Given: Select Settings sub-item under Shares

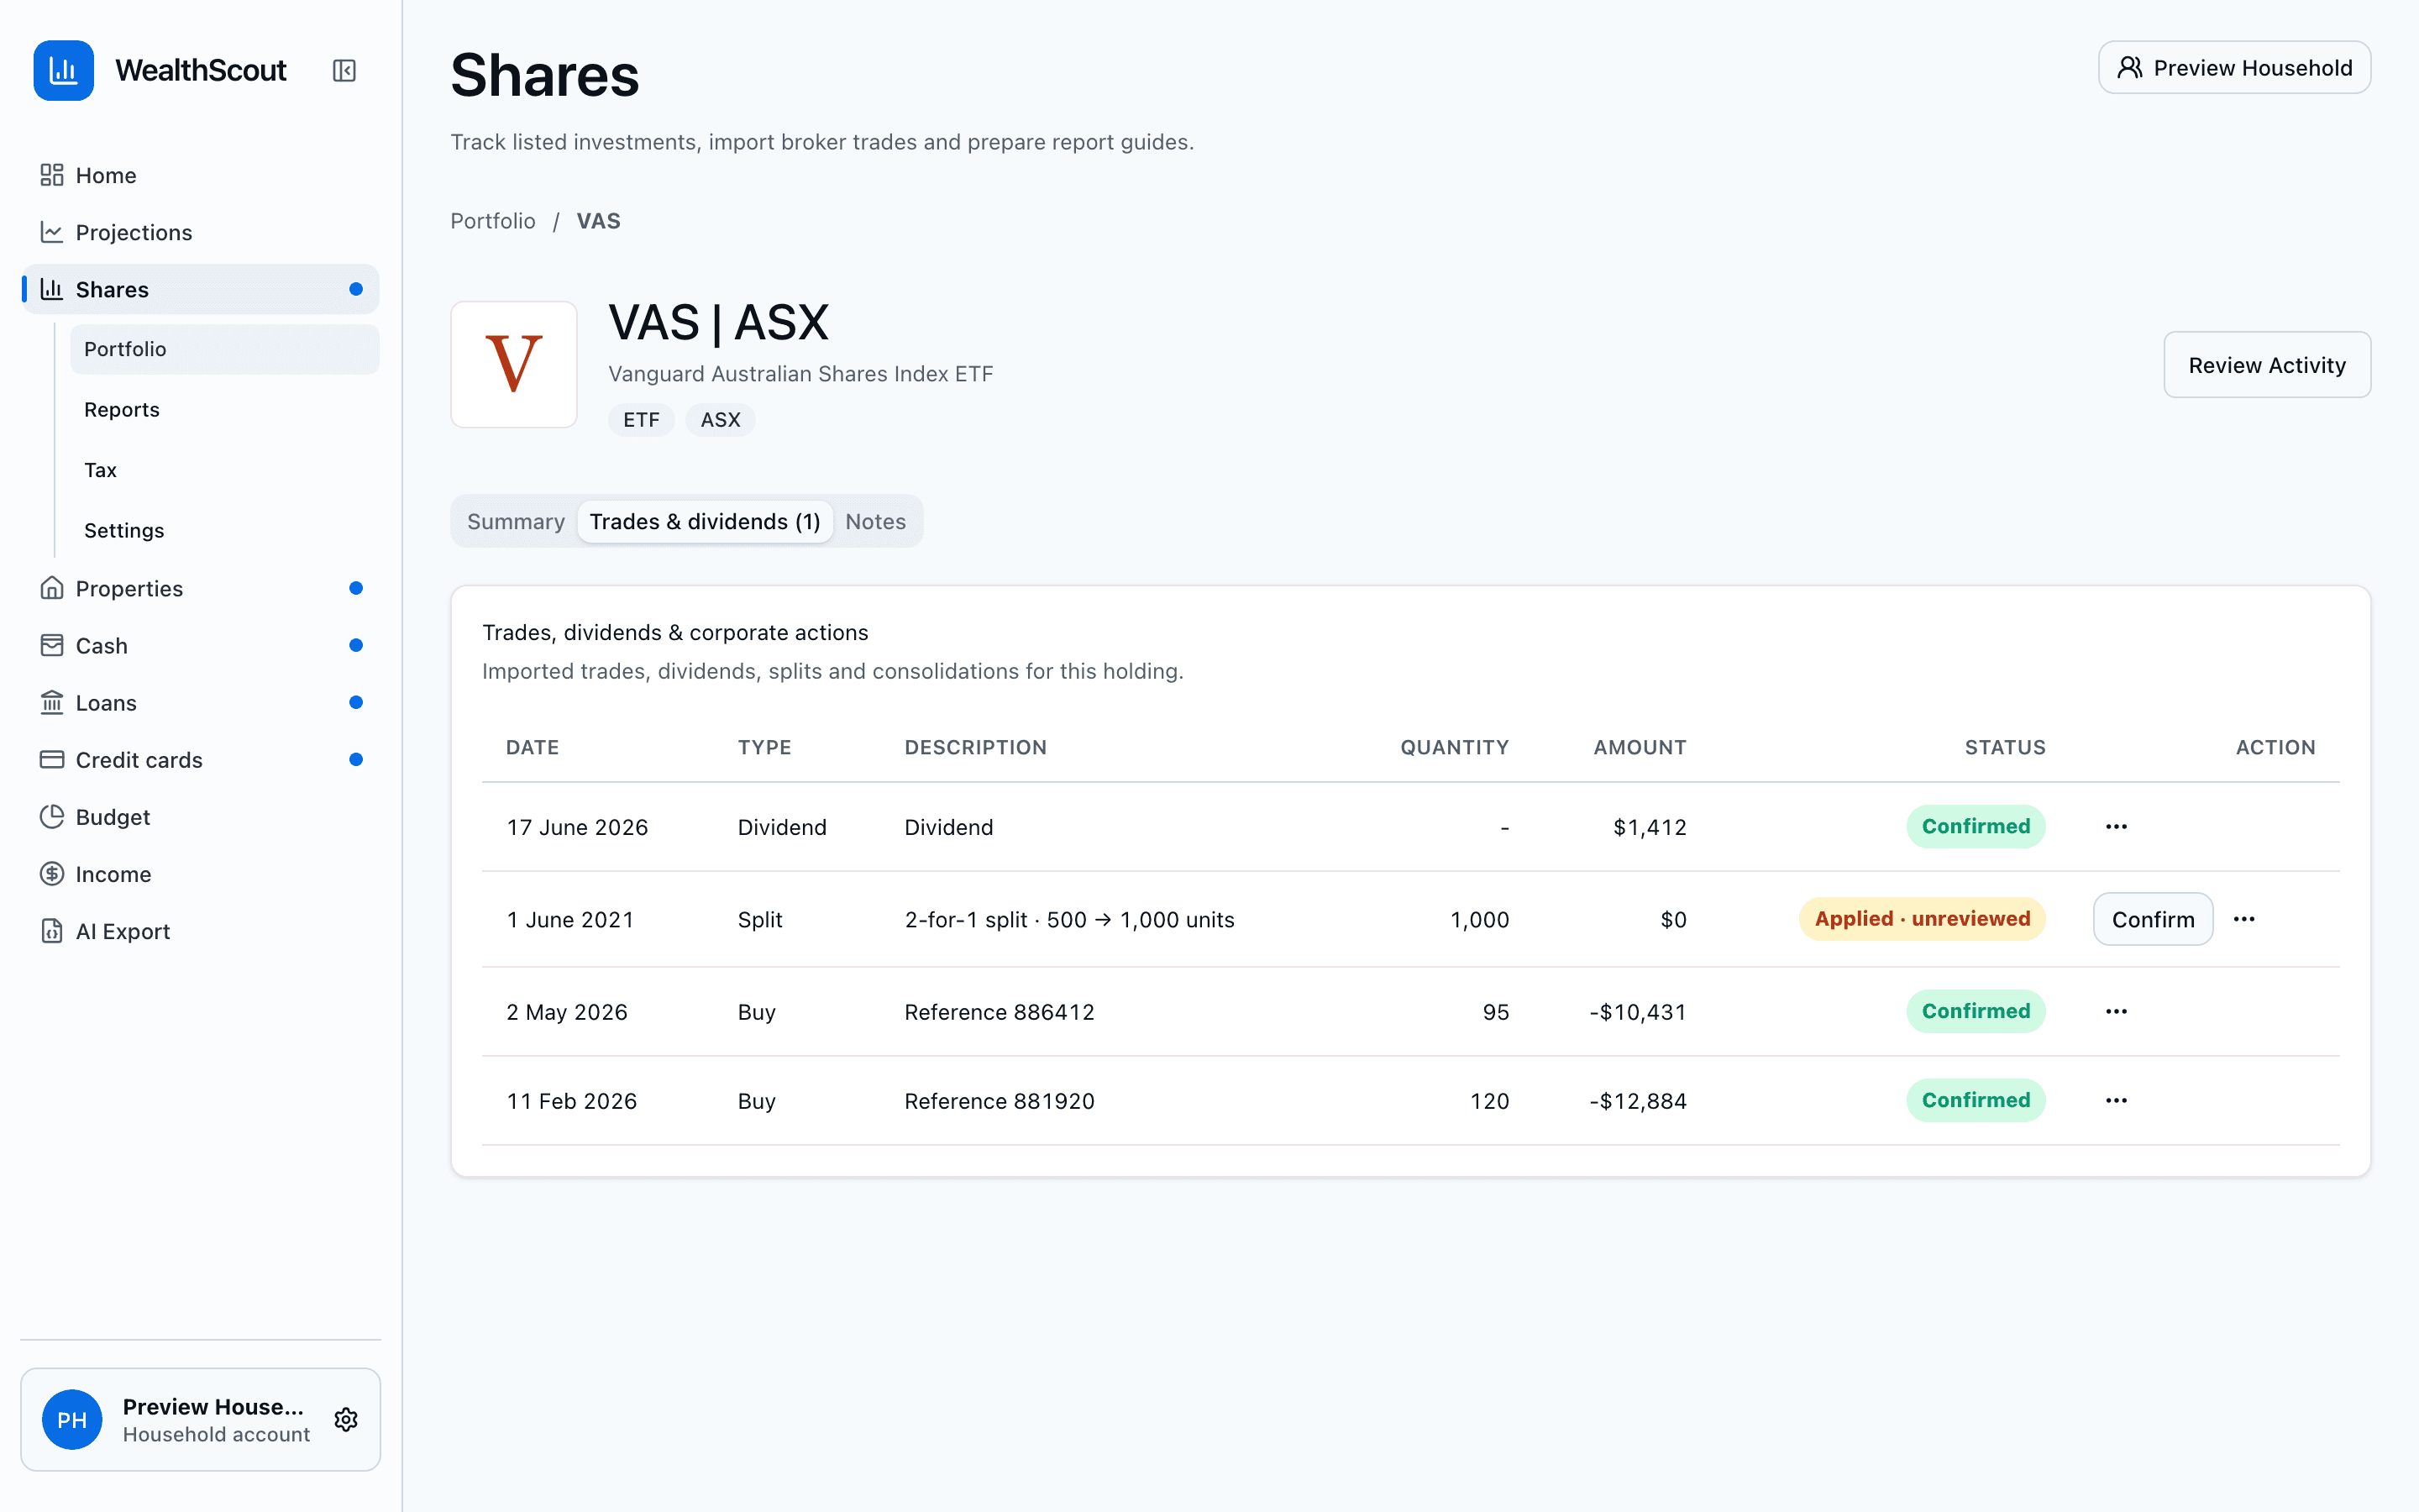Looking at the screenshot, I should point(225,530).
